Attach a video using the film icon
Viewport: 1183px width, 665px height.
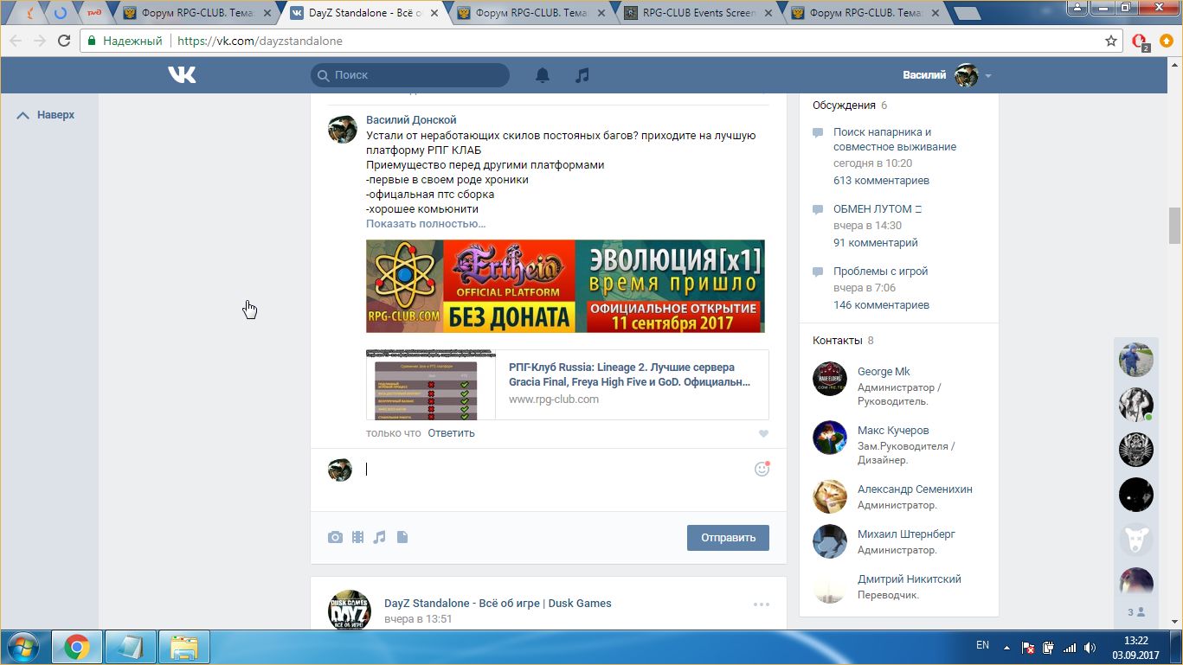[x=357, y=537]
